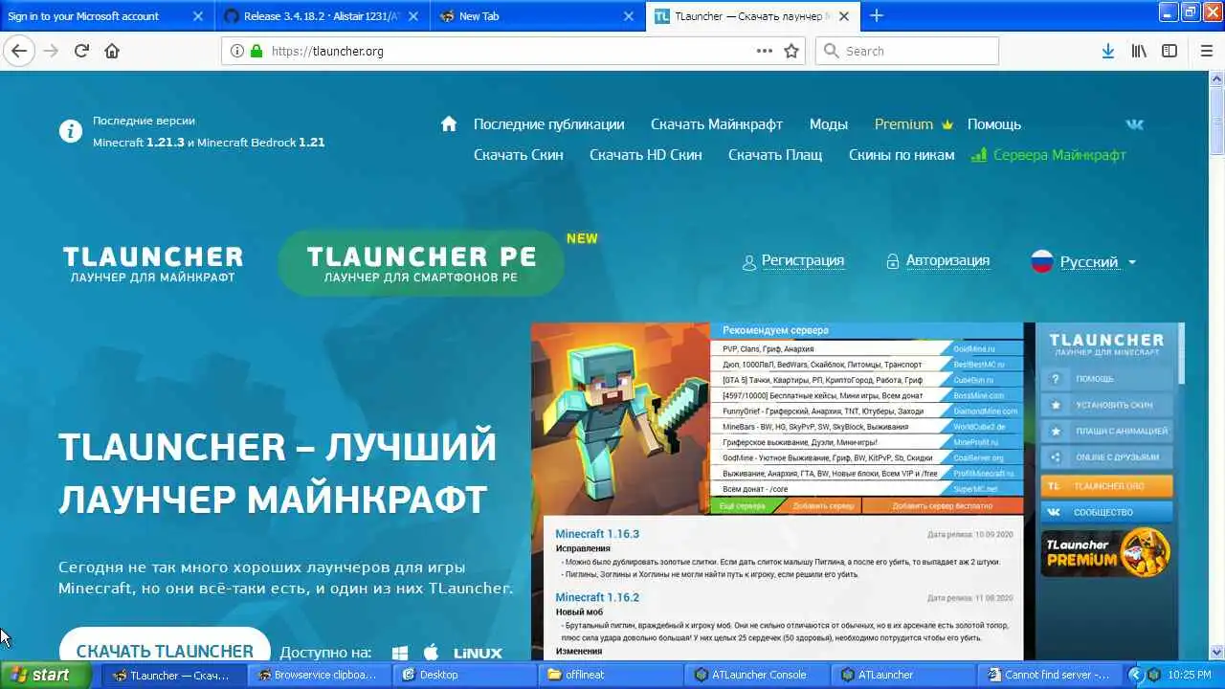Image resolution: width=1225 pixels, height=689 pixels.
Task: Open Скины по никам menu item
Action: (x=902, y=154)
